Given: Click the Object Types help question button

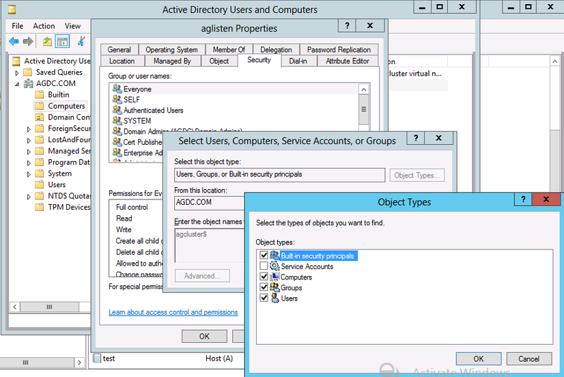Looking at the screenshot, I should [x=523, y=199].
